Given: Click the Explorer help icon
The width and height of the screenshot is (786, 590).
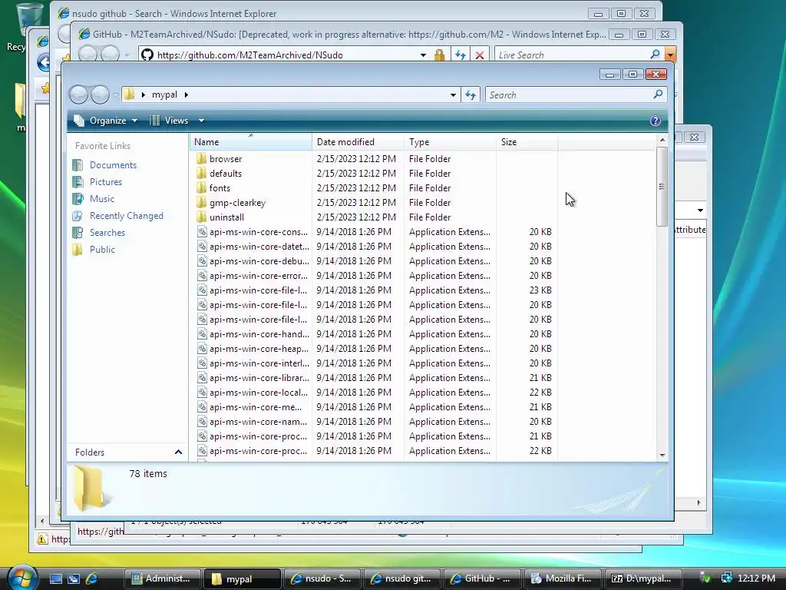Looking at the screenshot, I should pos(656,121).
